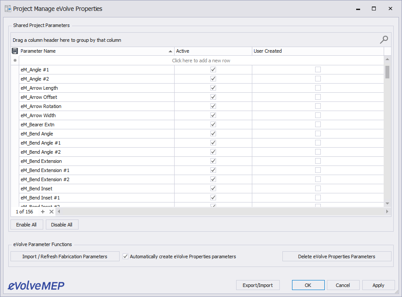The width and height of the screenshot is (402, 297).
Task: Click the '1 of 156' record counter
Action: coord(24,212)
